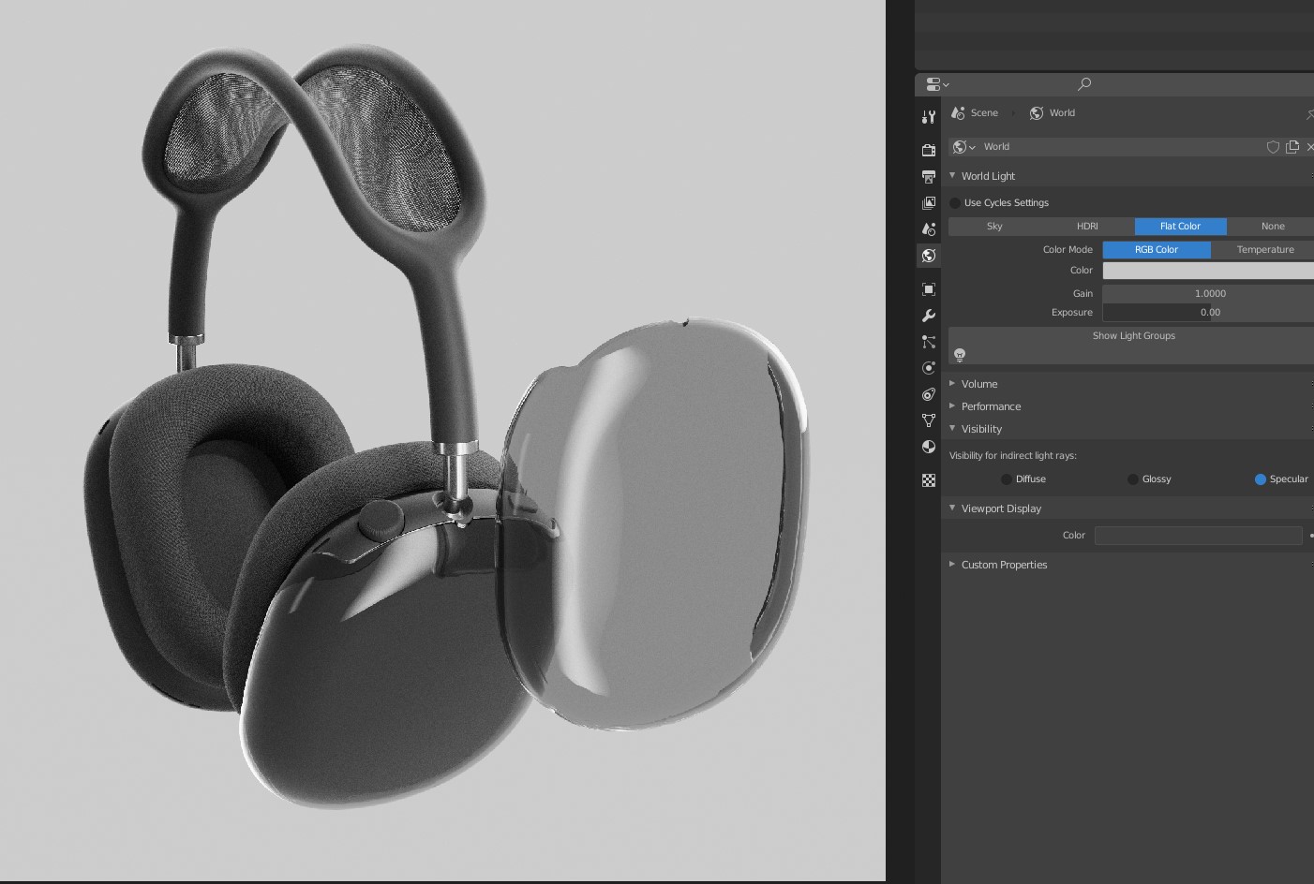Viewport: 1314px width, 884px height.
Task: Select the Temperature color mode
Action: click(1264, 250)
